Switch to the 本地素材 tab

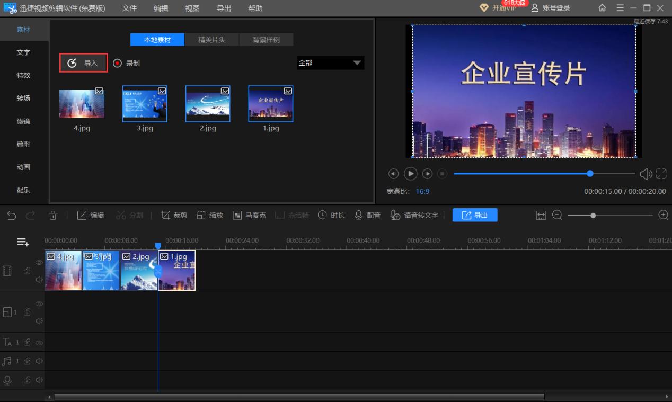pyautogui.click(x=157, y=40)
